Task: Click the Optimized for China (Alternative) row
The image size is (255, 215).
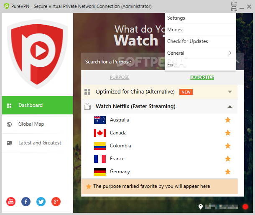Action: pyautogui.click(x=160, y=92)
